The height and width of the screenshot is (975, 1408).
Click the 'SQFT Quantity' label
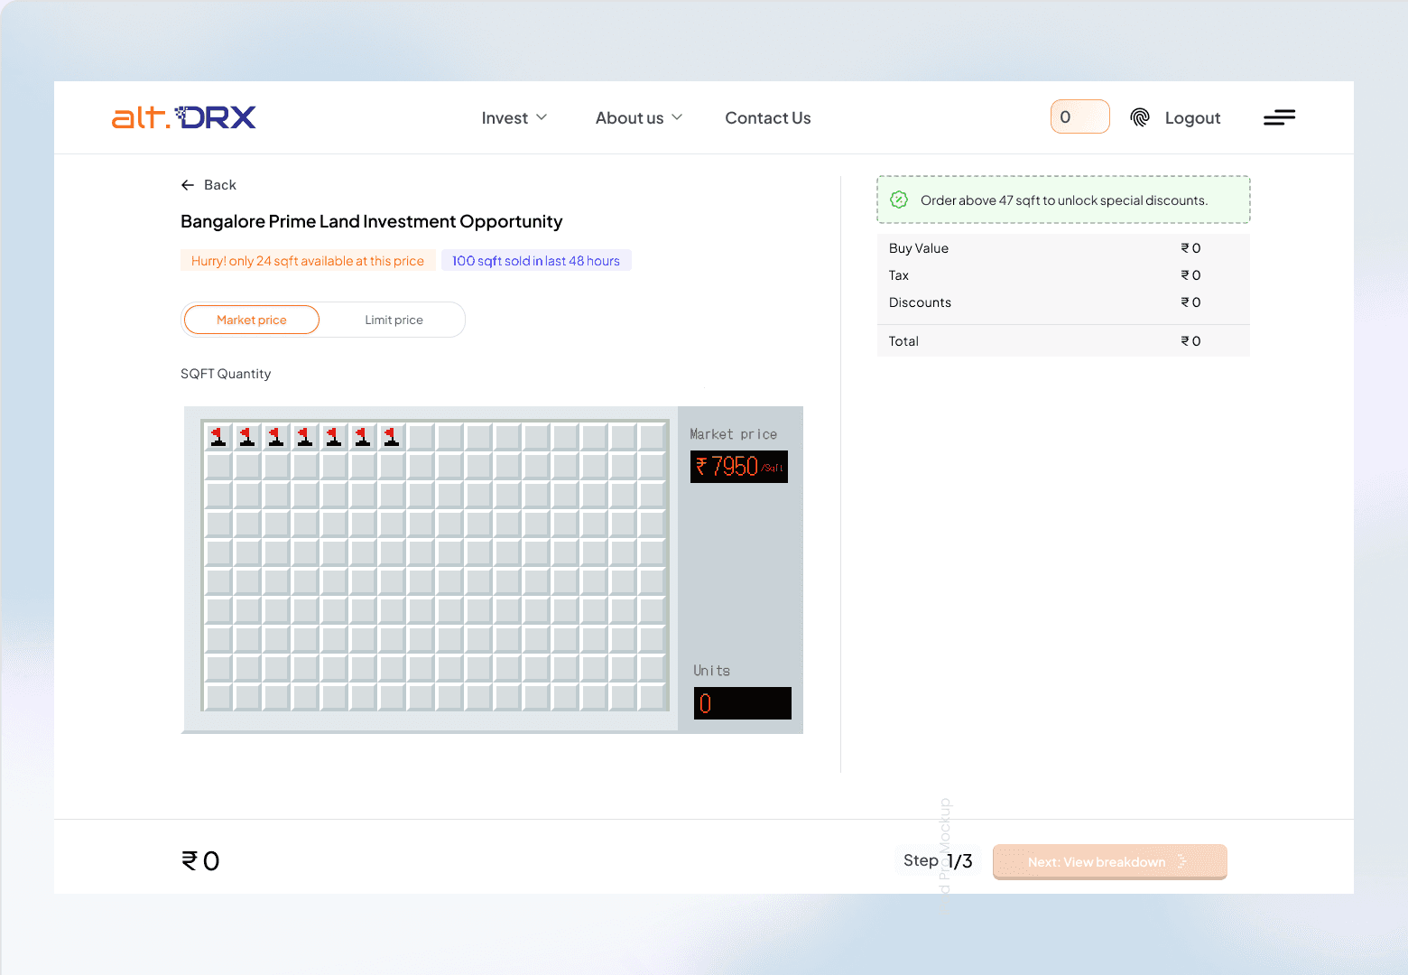(226, 374)
